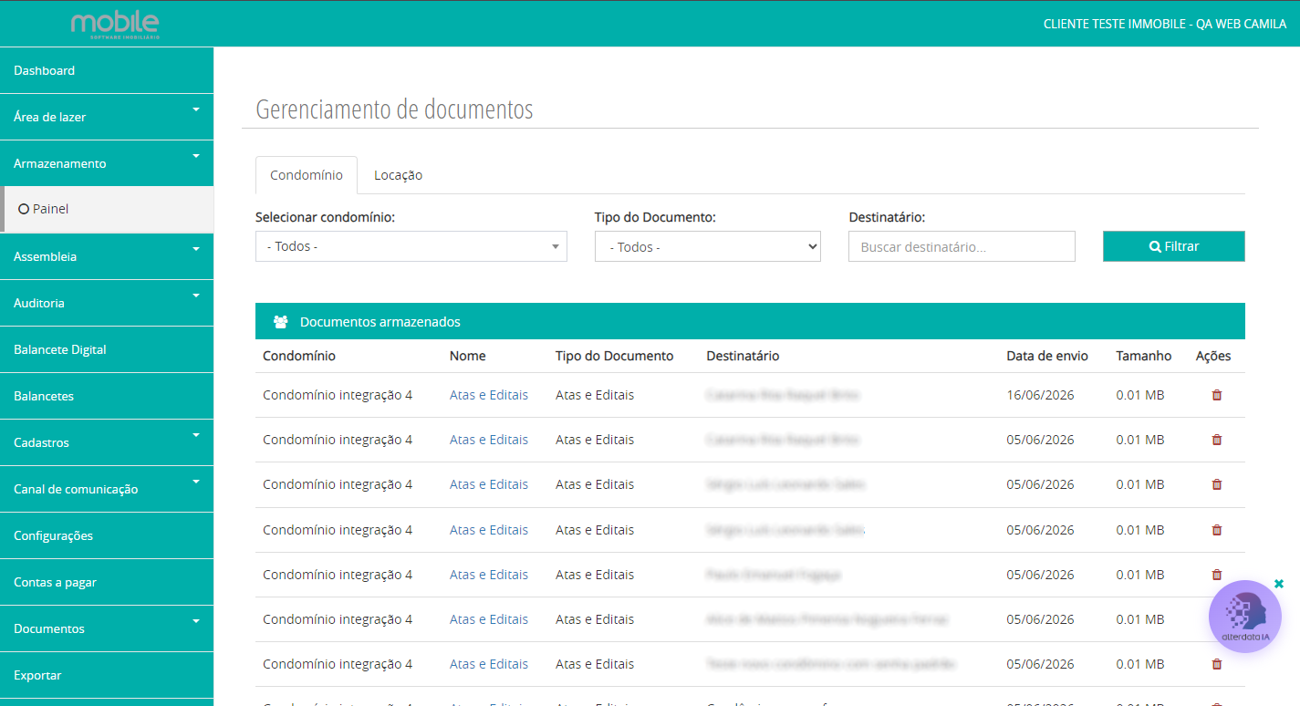The image size is (1300, 706).
Task: Click the Tipo do Documento column header
Action: pyautogui.click(x=614, y=356)
